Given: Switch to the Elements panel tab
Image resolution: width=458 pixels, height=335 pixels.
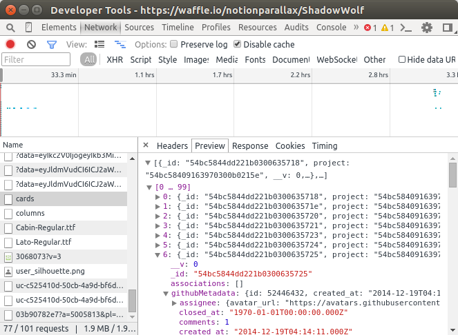Looking at the screenshot, I should point(59,28).
